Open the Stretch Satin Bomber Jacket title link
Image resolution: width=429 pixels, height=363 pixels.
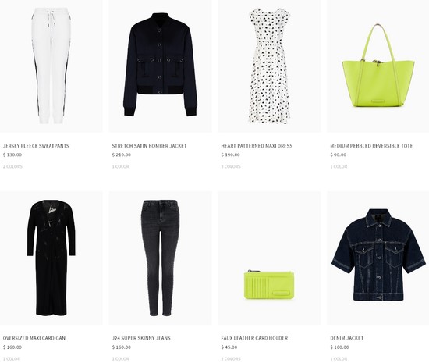click(x=150, y=146)
